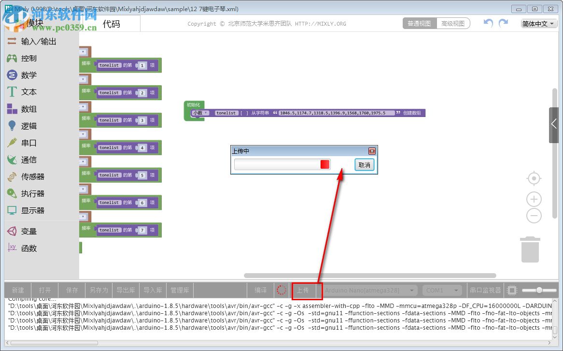
Task: Open the 传感器 (Sensor) blocks panel
Action: point(30,176)
